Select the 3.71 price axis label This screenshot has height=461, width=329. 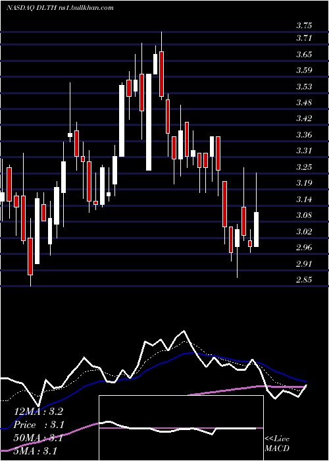[x=304, y=38]
